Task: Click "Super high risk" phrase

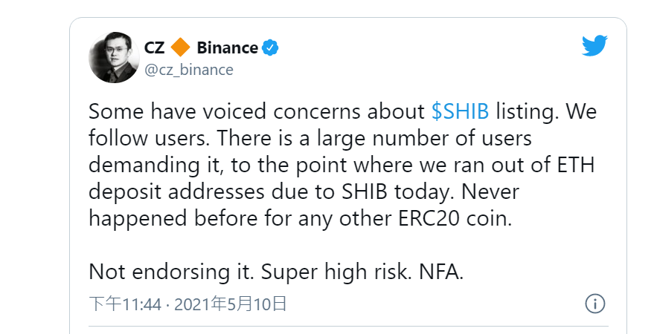Action: coord(336,272)
